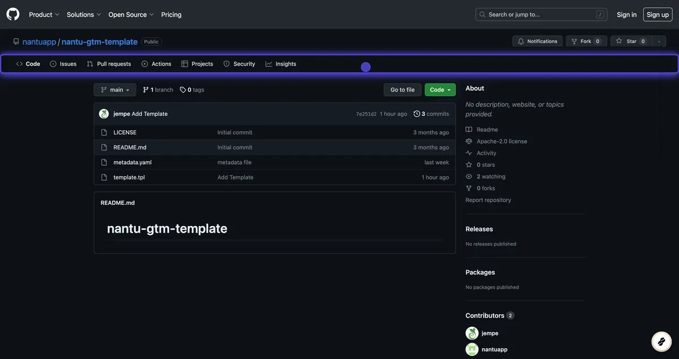Open the jempe author link in commit row

click(122, 114)
